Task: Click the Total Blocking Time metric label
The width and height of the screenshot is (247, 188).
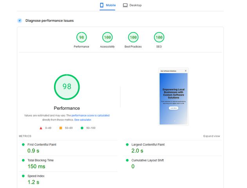Action: (x=40, y=160)
